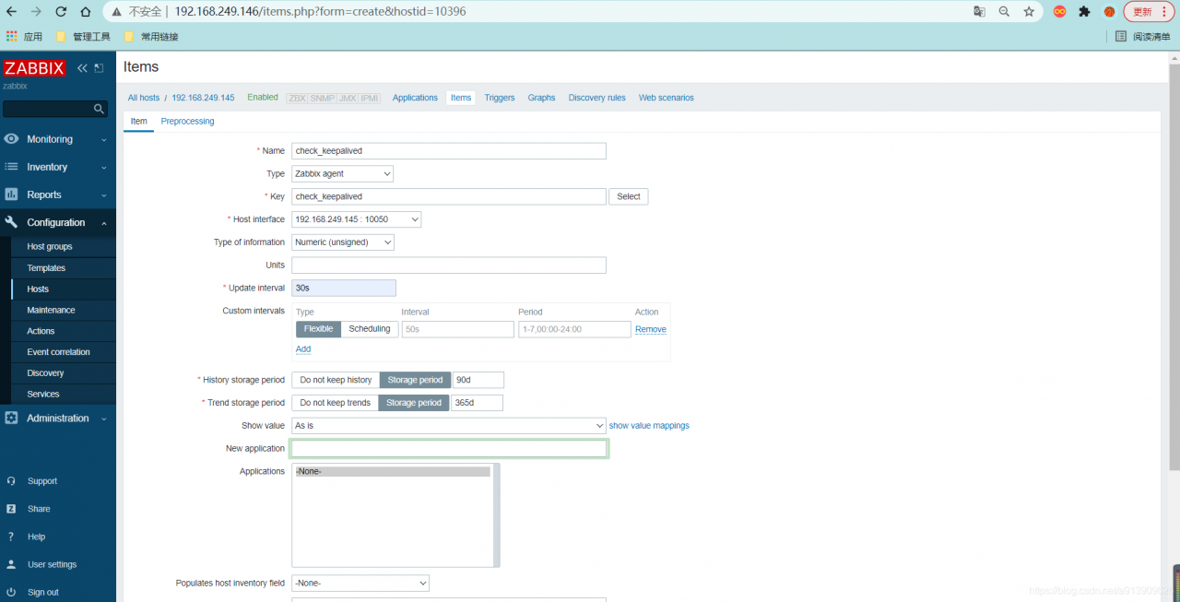
Task: Select -None- in Applications list
Action: click(x=393, y=471)
